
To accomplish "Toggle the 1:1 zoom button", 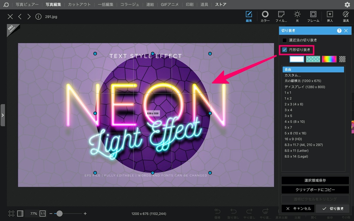I will [x=42, y=213].
